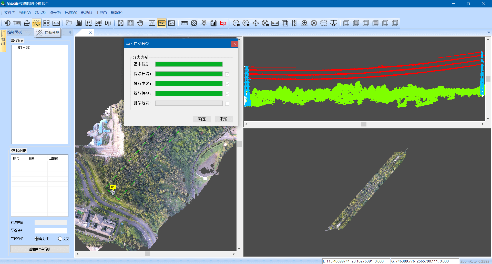Select the auto-classify (自动分类) tool

point(36,23)
